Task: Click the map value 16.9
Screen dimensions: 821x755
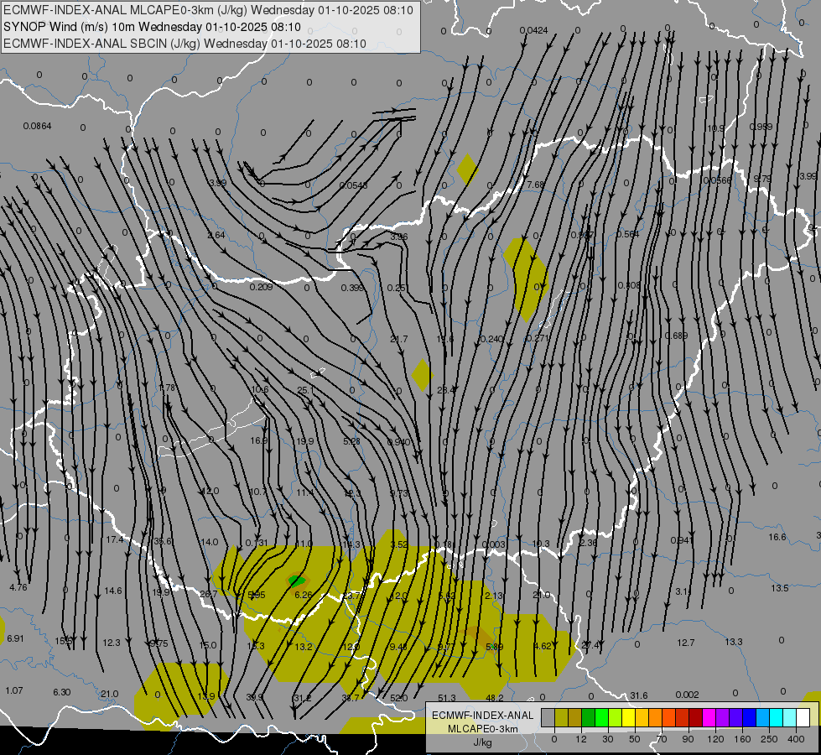Action: 258,440
